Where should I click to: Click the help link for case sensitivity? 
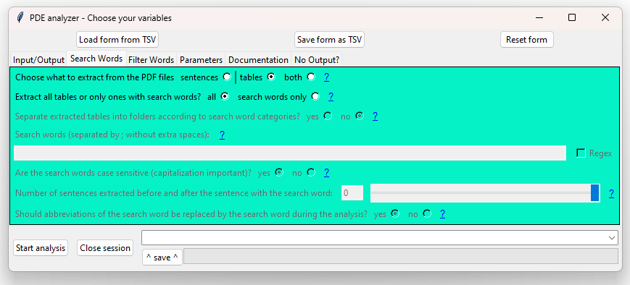pyautogui.click(x=327, y=173)
